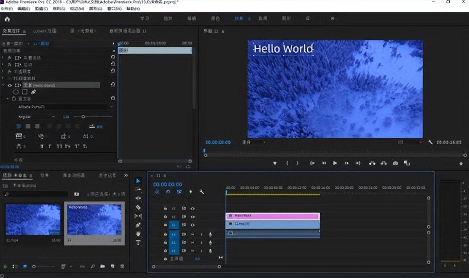Expand the first effect property in Effect Controls

pyautogui.click(x=3, y=58)
